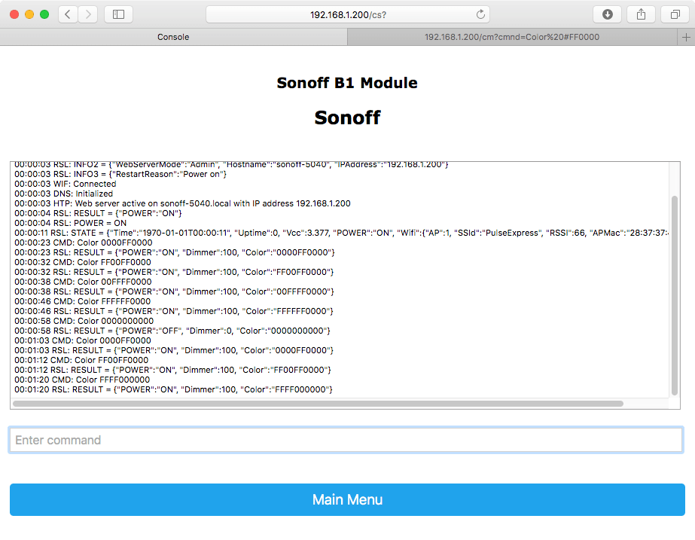Click the console log horizontal scrollbar
The width and height of the screenshot is (695, 540).
coord(319,404)
